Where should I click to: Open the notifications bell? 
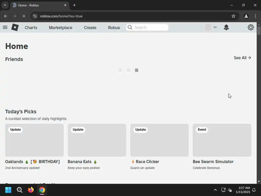point(226,27)
